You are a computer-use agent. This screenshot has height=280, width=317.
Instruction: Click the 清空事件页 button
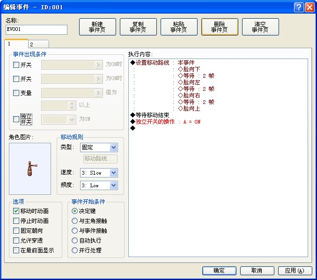[x=260, y=27]
